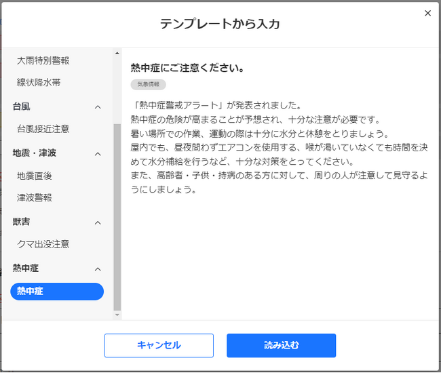
Task: Click the scrollbar down arrow
Action: [117, 315]
